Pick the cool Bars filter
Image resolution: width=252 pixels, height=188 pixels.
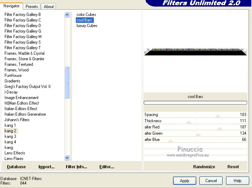tap(84, 20)
